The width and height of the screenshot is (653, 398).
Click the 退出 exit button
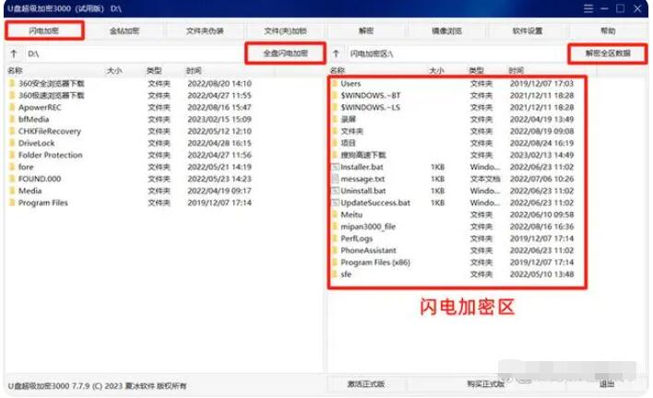pos(606,383)
